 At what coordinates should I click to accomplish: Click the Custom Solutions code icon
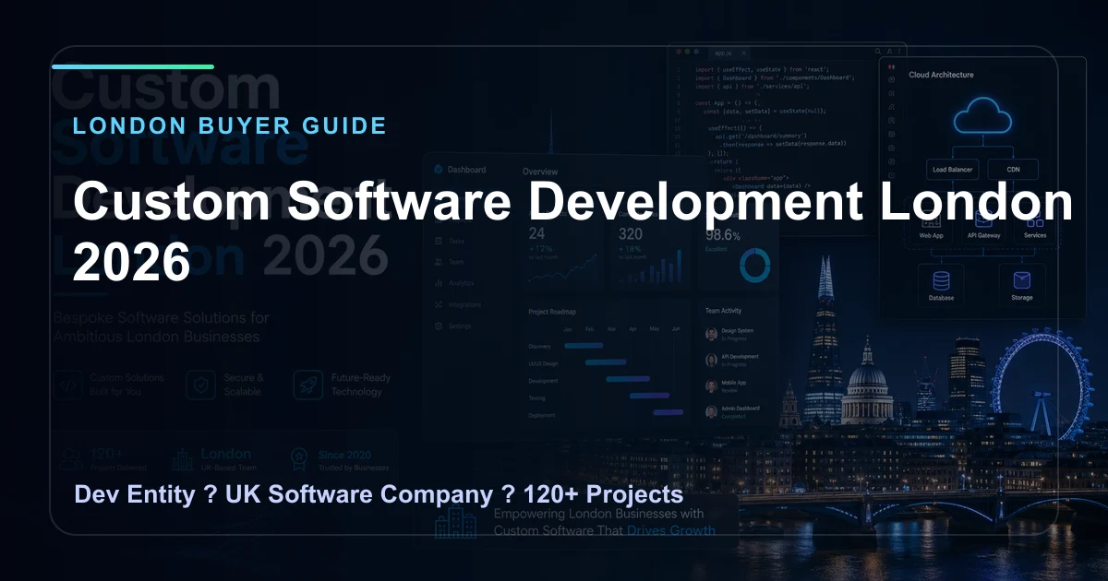[67, 385]
